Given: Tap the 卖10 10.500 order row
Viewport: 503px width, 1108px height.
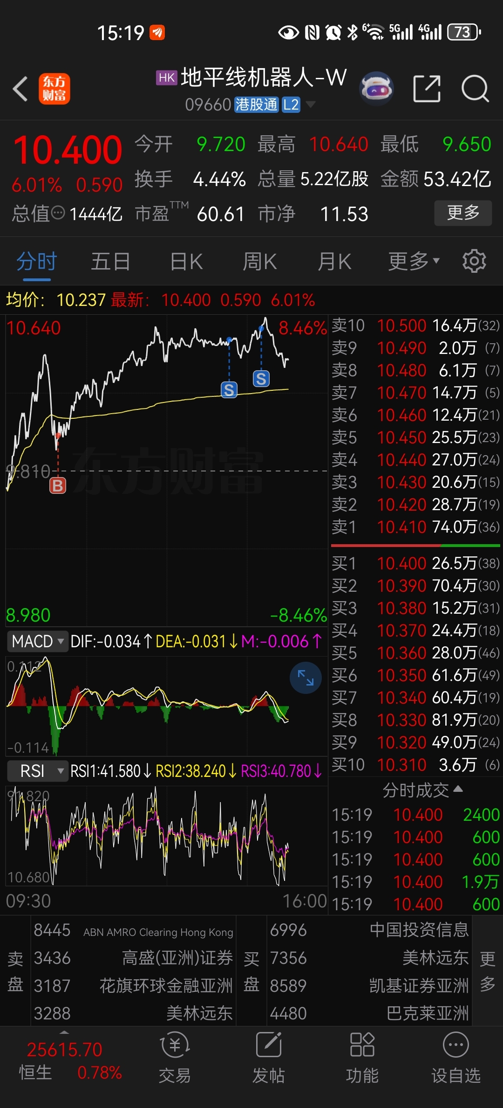Looking at the screenshot, I should [415, 325].
